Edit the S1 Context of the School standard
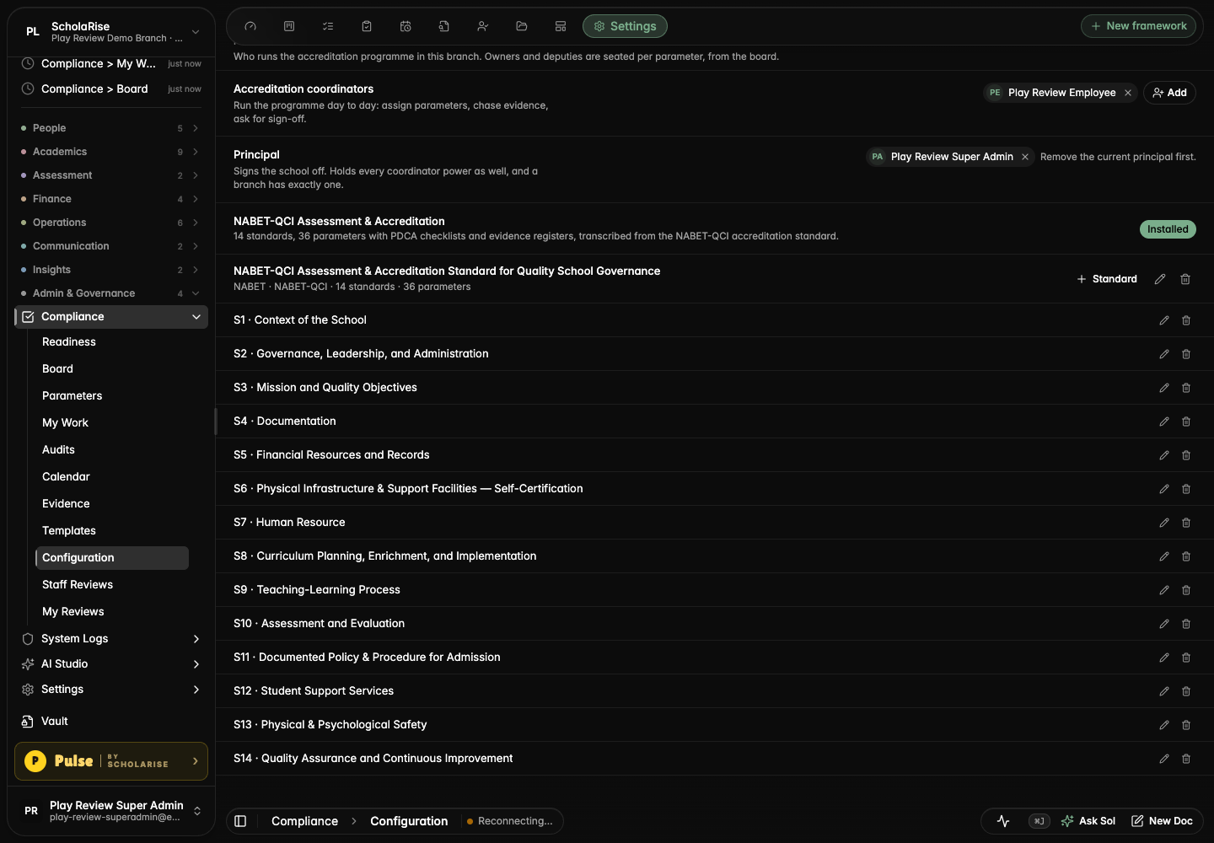The height and width of the screenshot is (843, 1214). coord(1164,320)
